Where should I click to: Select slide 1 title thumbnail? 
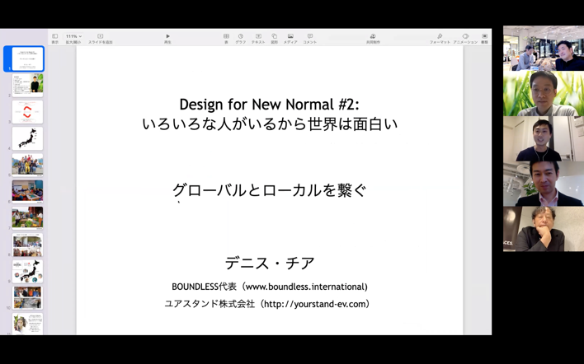(27, 58)
